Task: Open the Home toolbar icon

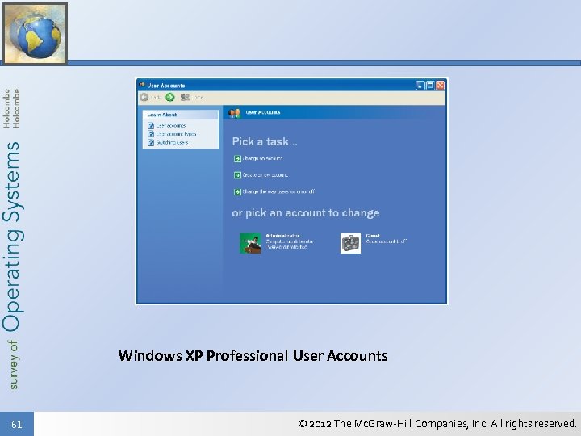Action: 185,97
